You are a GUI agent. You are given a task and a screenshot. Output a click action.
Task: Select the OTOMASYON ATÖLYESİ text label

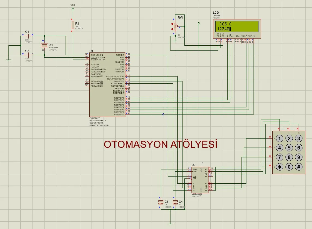tap(161, 144)
